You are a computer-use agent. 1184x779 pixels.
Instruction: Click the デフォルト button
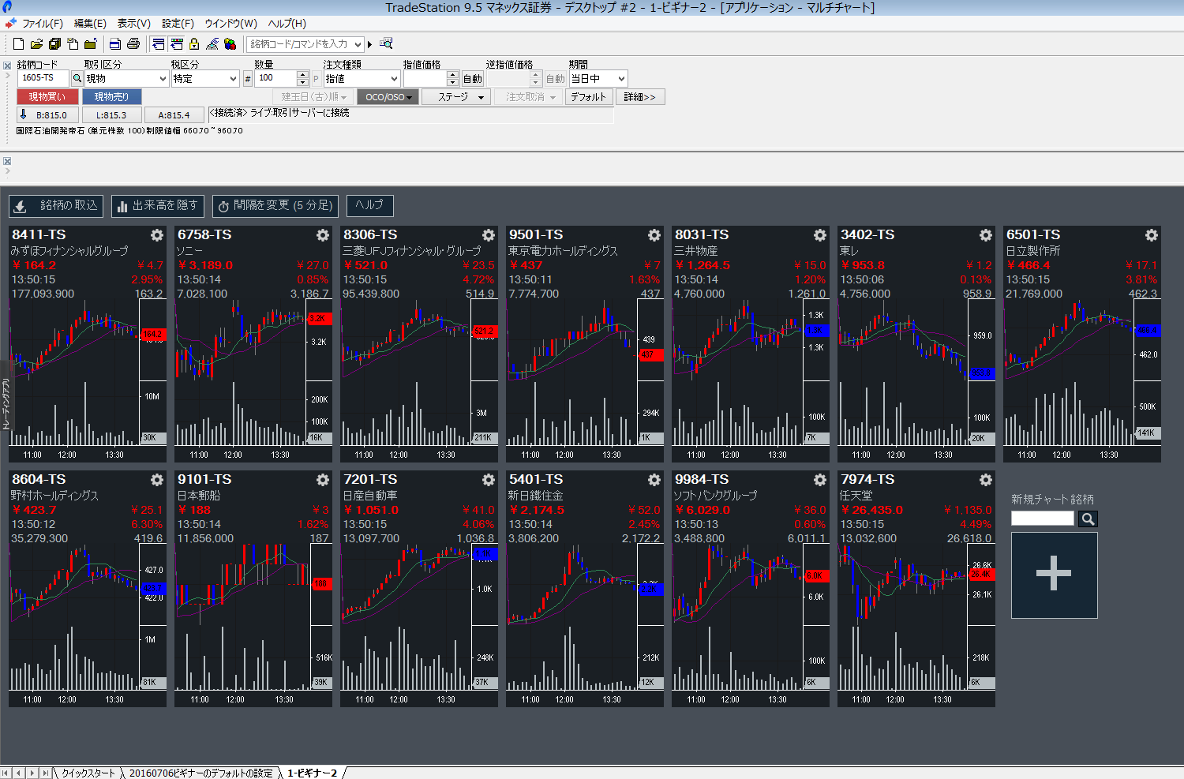[588, 97]
